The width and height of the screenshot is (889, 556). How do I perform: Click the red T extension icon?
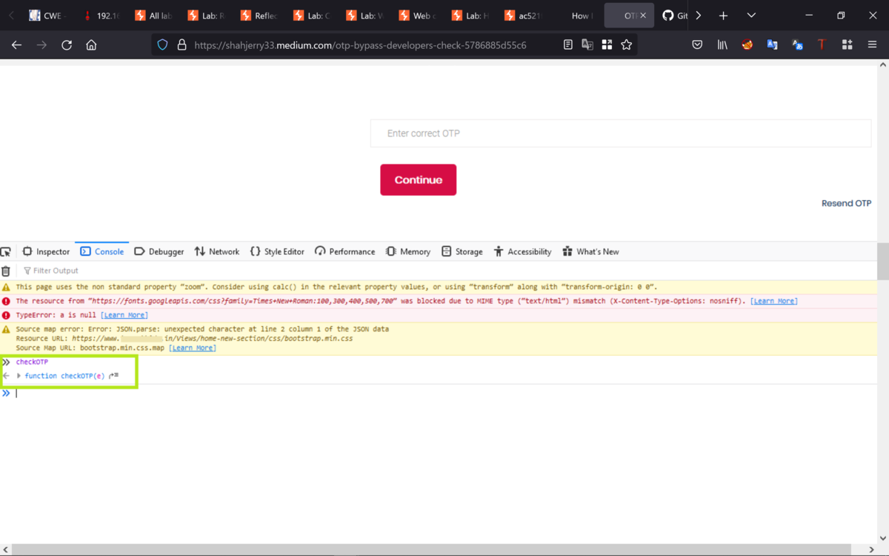(822, 45)
